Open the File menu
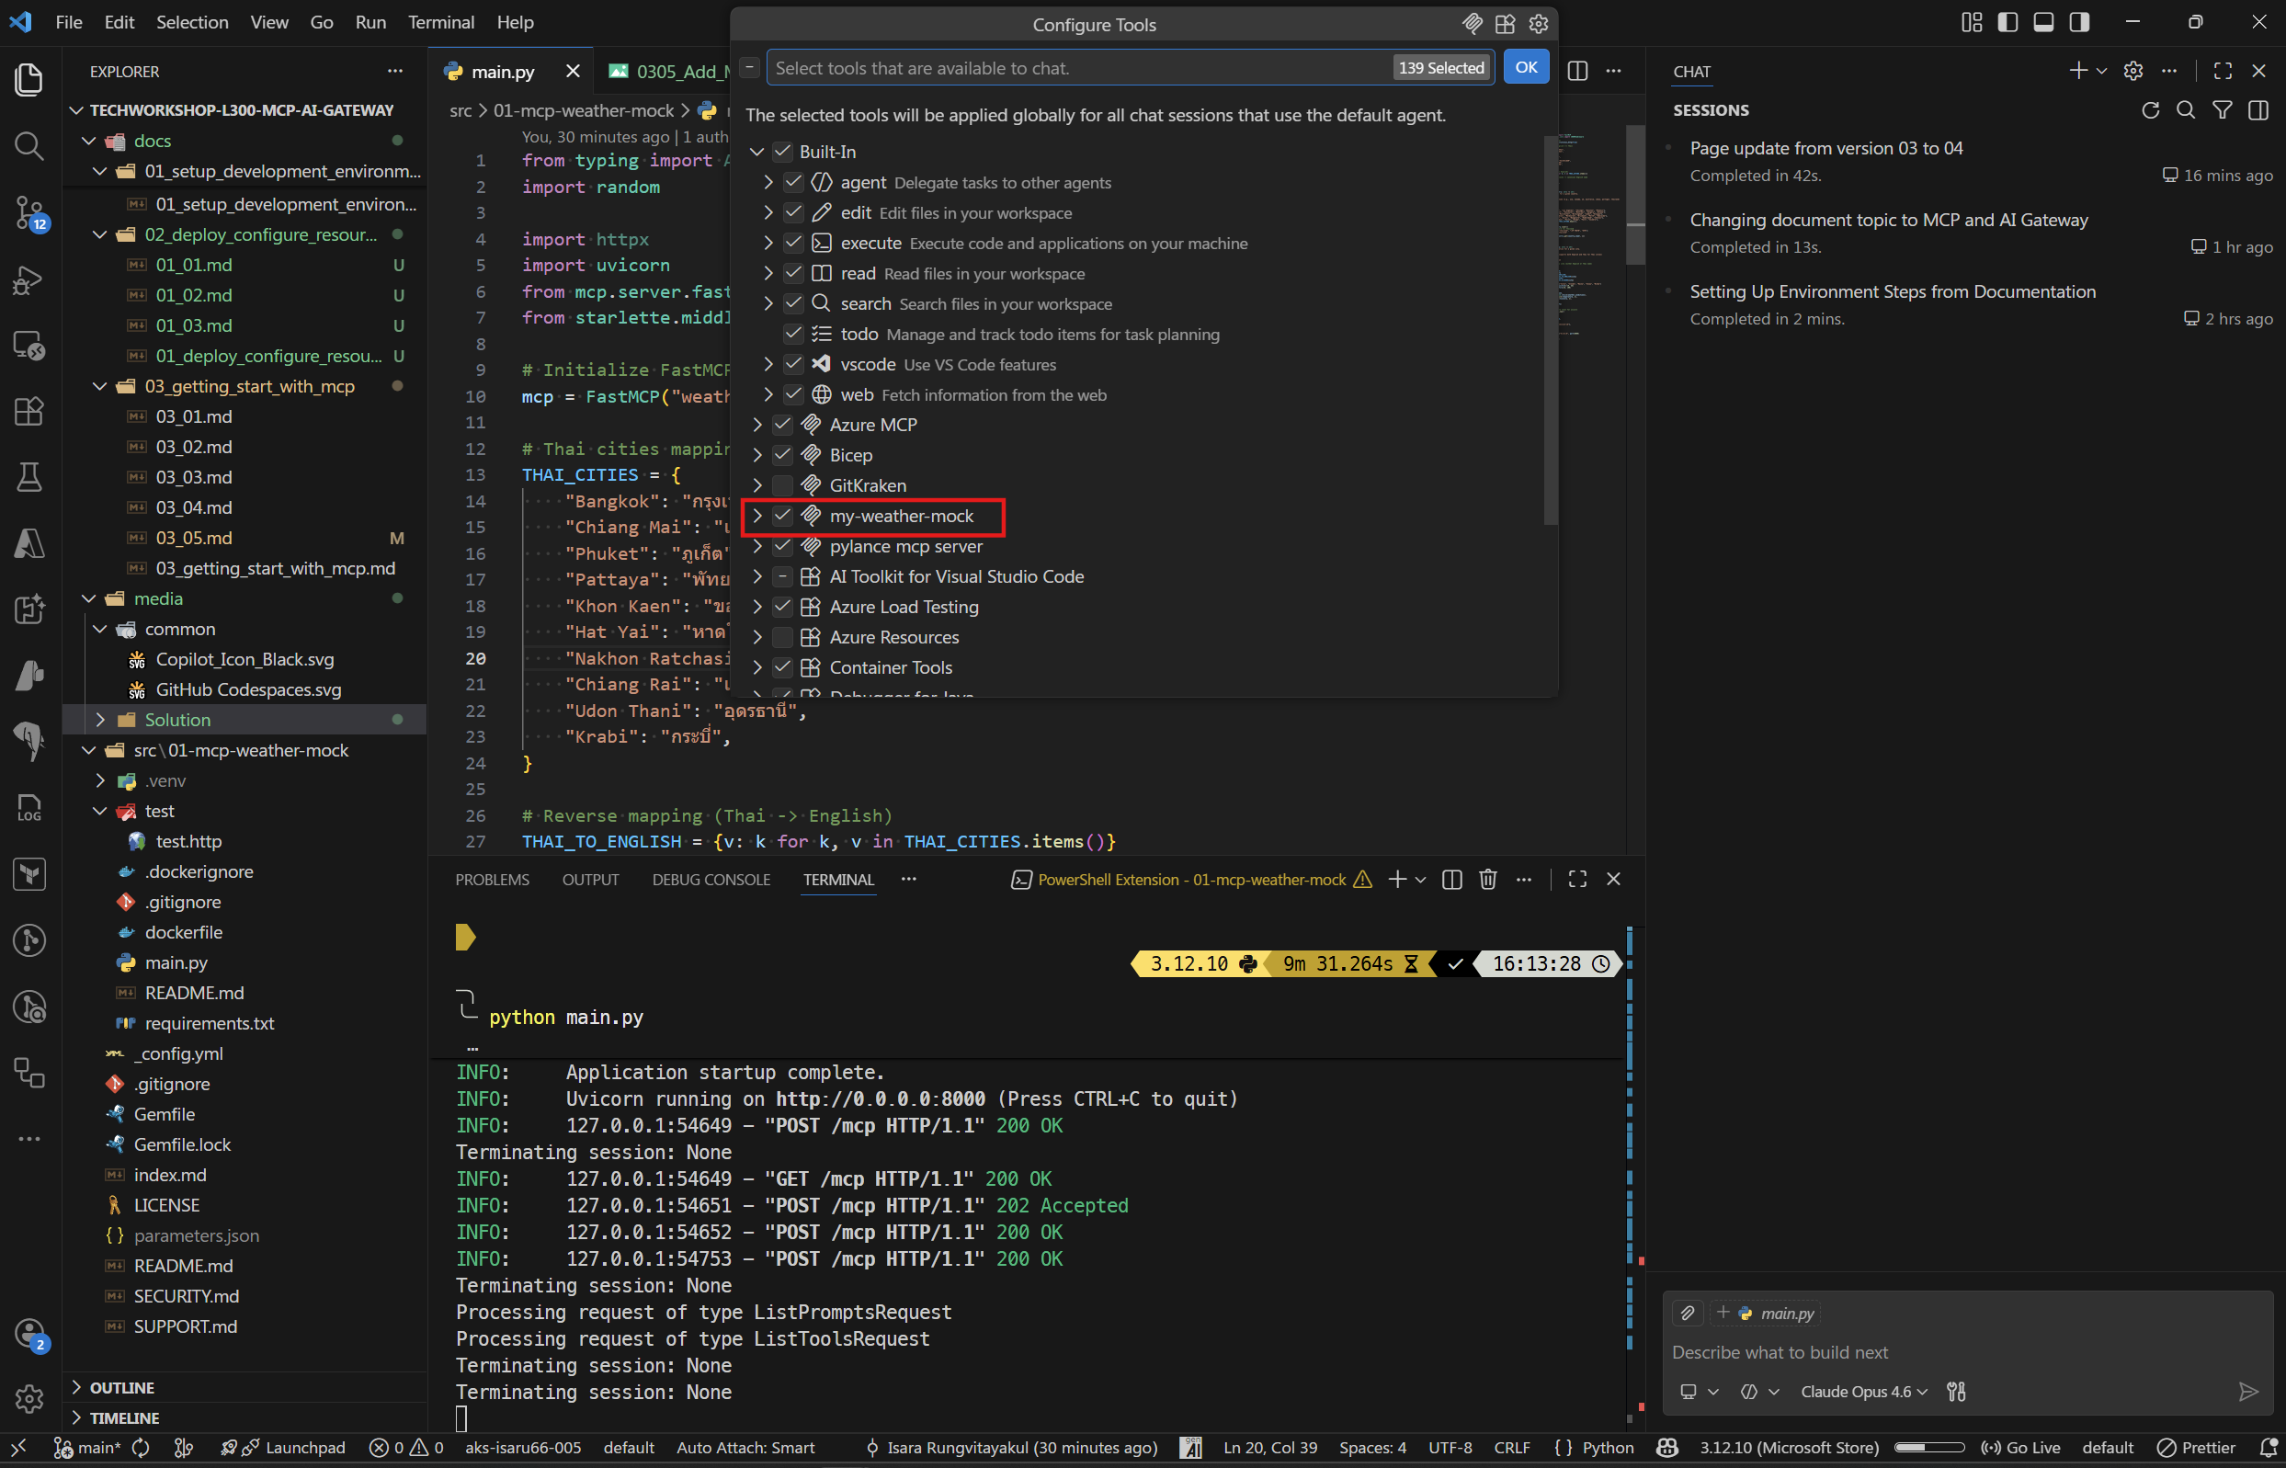The width and height of the screenshot is (2286, 1468). pos(69,22)
